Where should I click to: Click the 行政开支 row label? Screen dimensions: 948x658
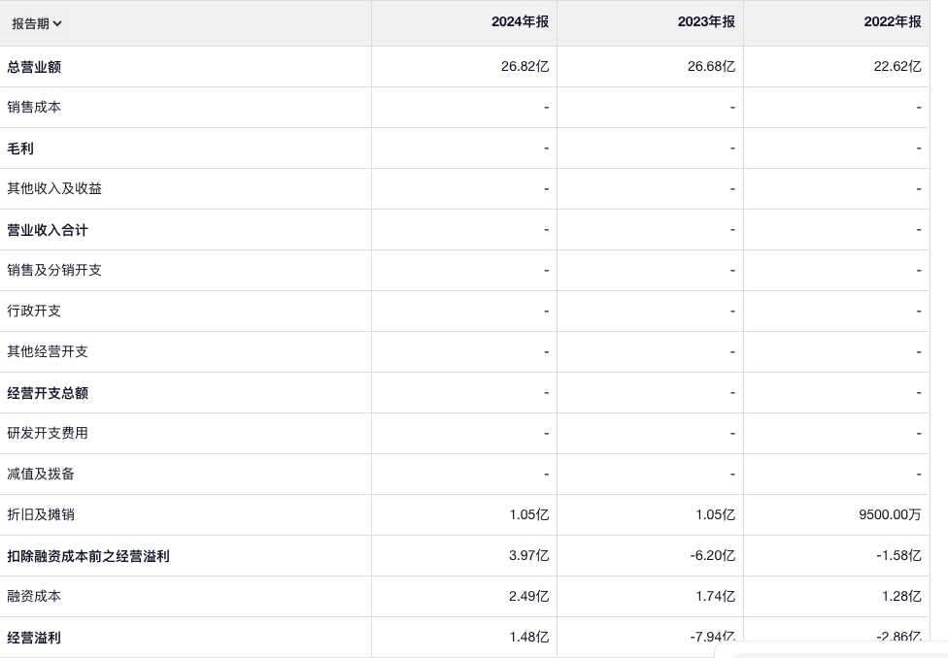(x=34, y=311)
